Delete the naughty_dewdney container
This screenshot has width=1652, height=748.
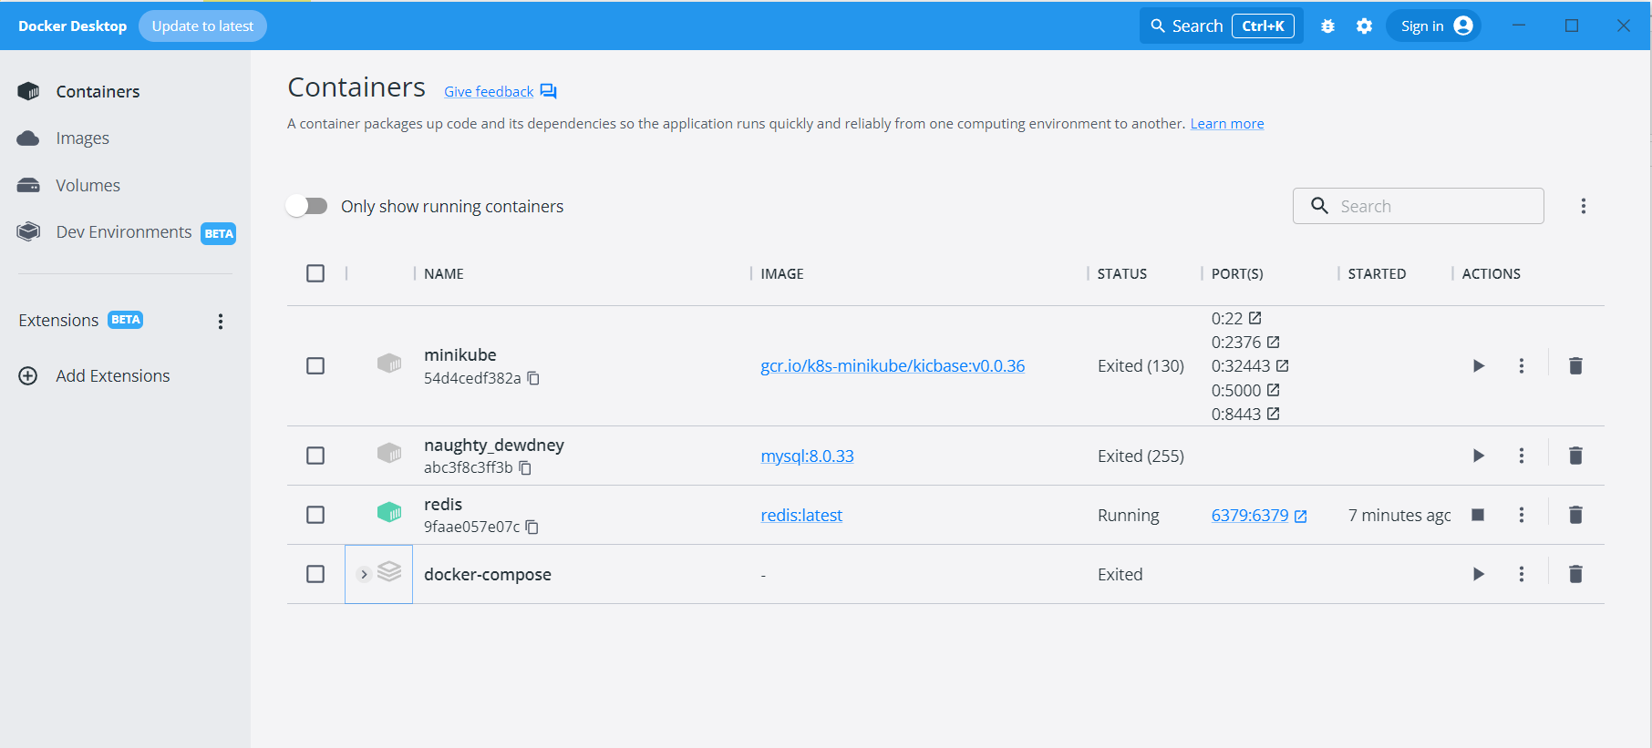[1575, 456]
